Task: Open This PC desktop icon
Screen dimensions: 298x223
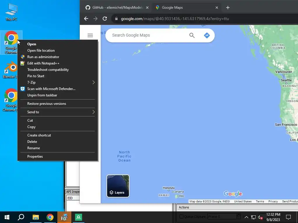Action: coord(11,12)
